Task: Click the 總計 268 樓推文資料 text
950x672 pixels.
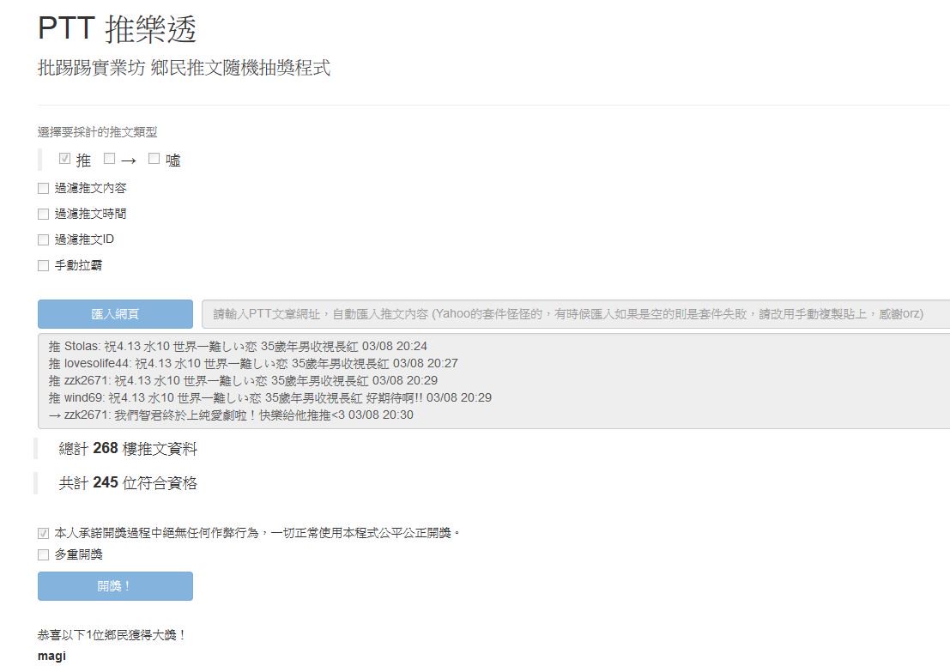Action: (128, 448)
